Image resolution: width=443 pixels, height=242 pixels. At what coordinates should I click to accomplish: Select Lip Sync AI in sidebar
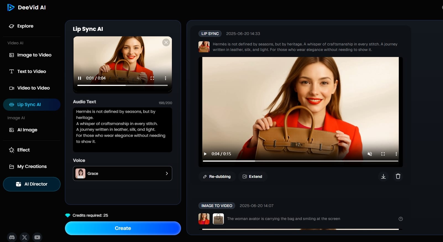[x=32, y=105]
